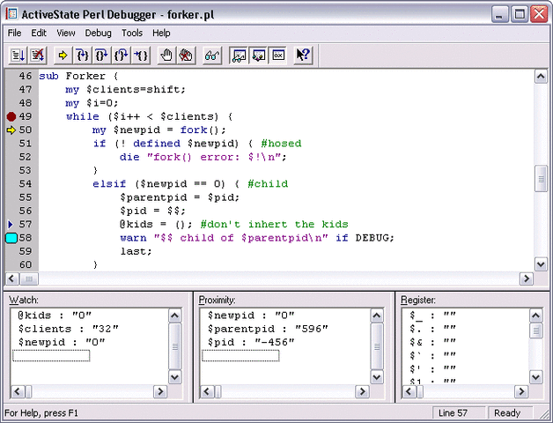Viewport: 553px width, 423px height.
Task: Click the Run (go) toolbar icon
Action: tap(18, 56)
